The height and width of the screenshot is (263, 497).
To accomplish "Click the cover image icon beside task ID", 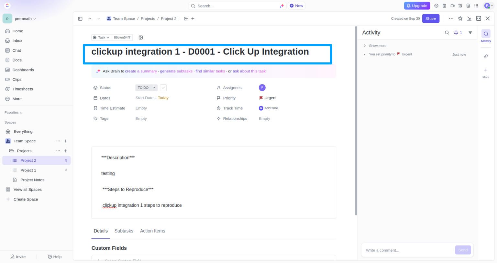I will click(141, 38).
